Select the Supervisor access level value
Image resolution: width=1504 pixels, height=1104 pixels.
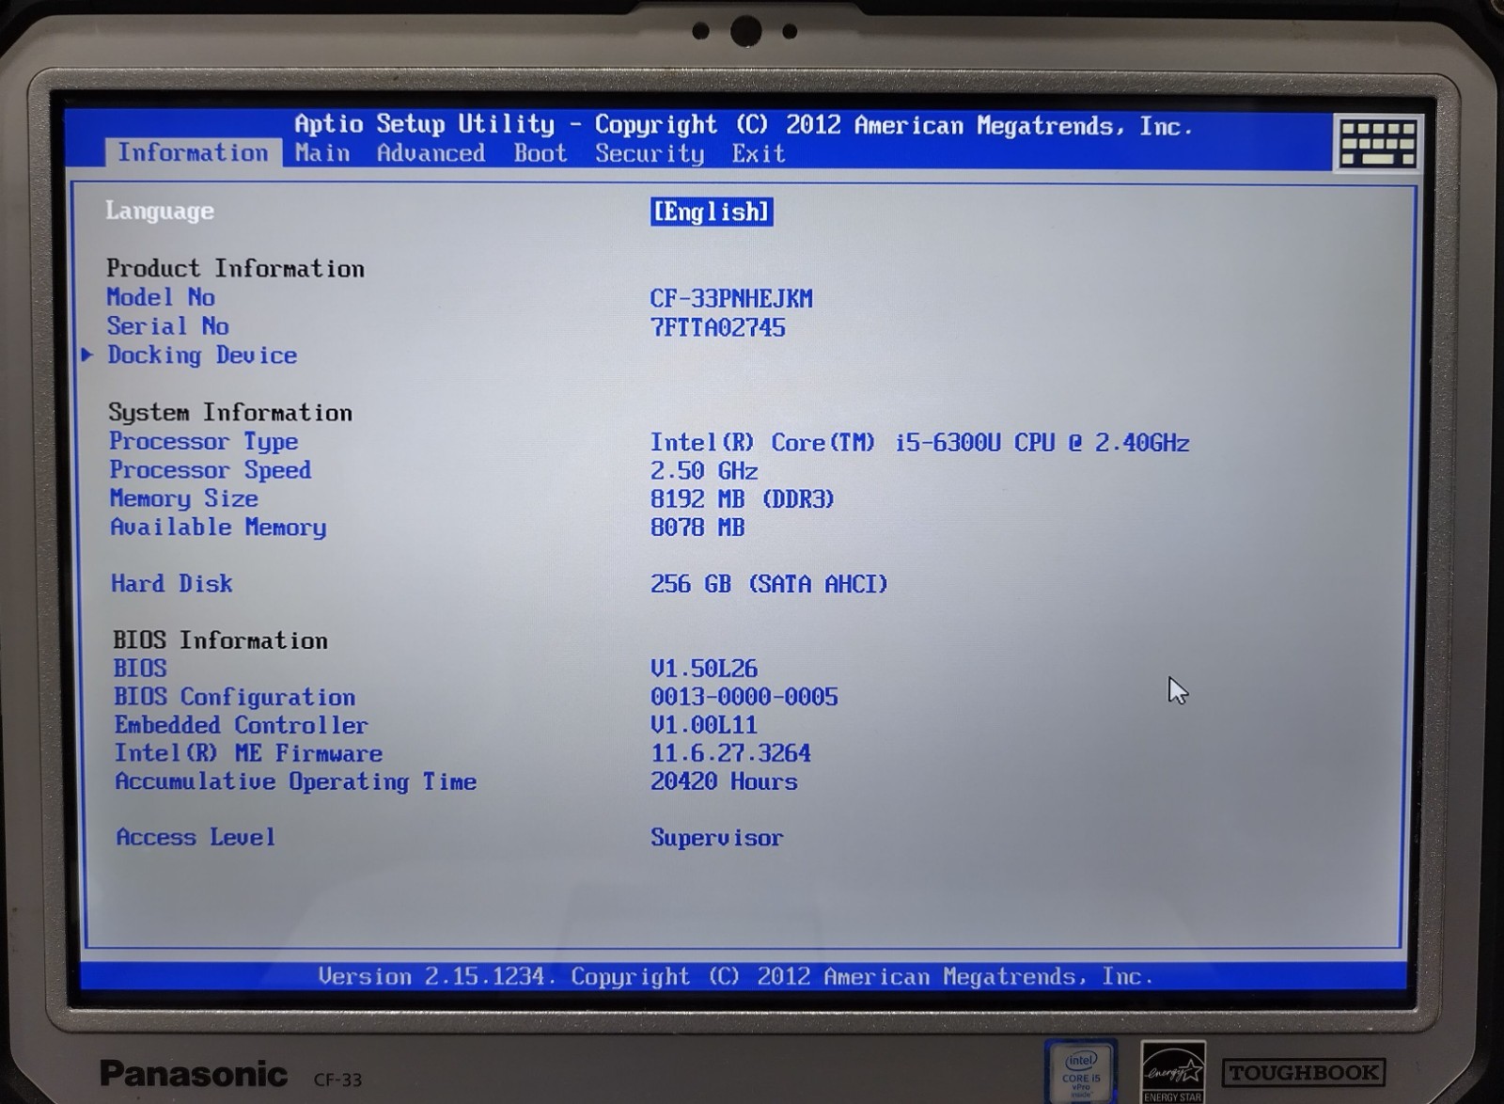(716, 838)
